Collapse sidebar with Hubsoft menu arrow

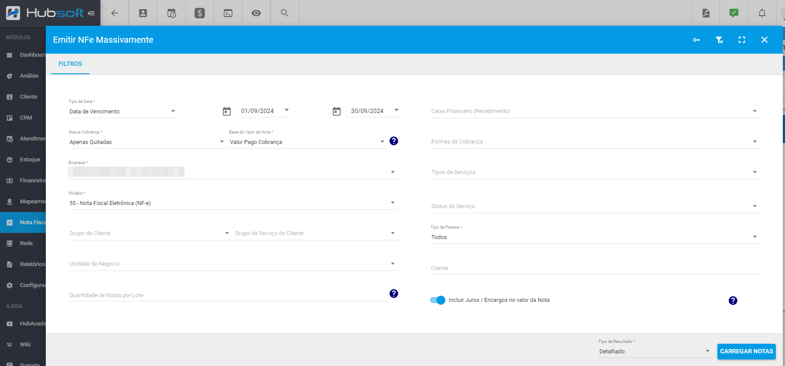[x=91, y=13]
